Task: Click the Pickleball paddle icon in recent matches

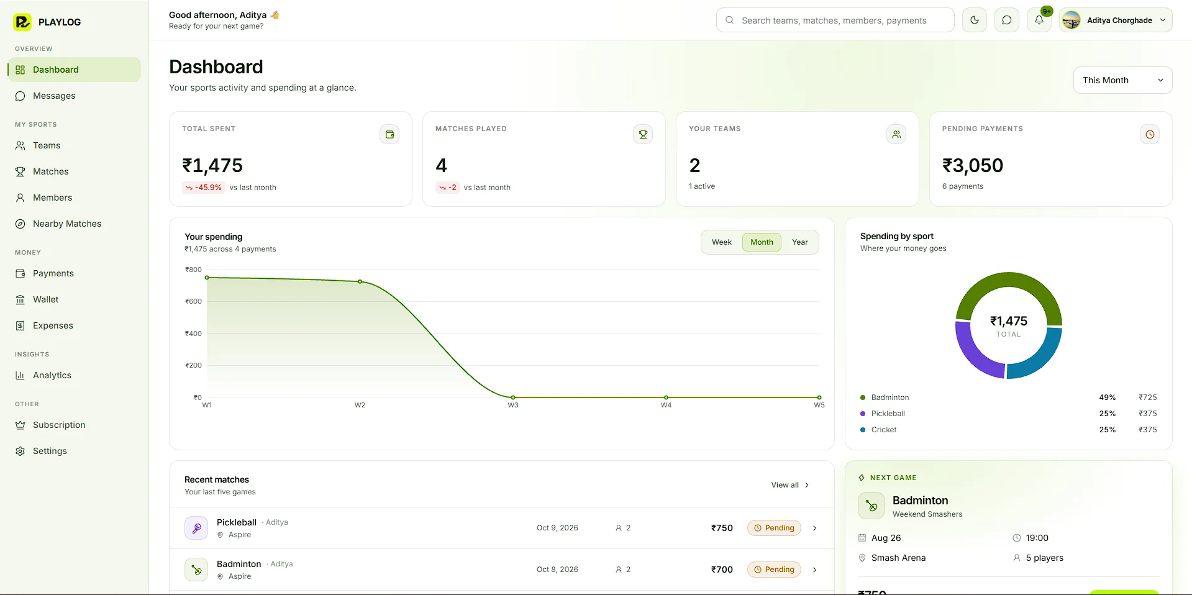Action: [196, 528]
